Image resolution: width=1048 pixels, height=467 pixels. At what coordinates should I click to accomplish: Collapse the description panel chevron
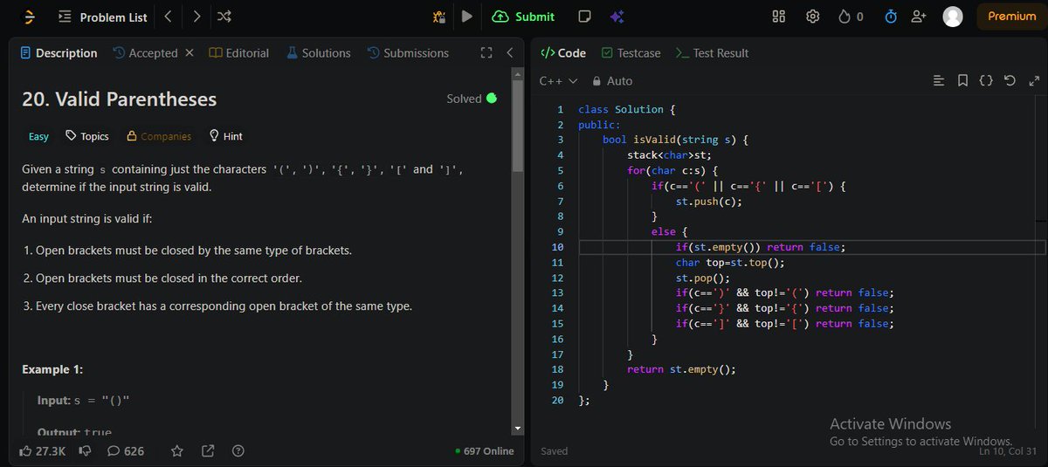[510, 53]
